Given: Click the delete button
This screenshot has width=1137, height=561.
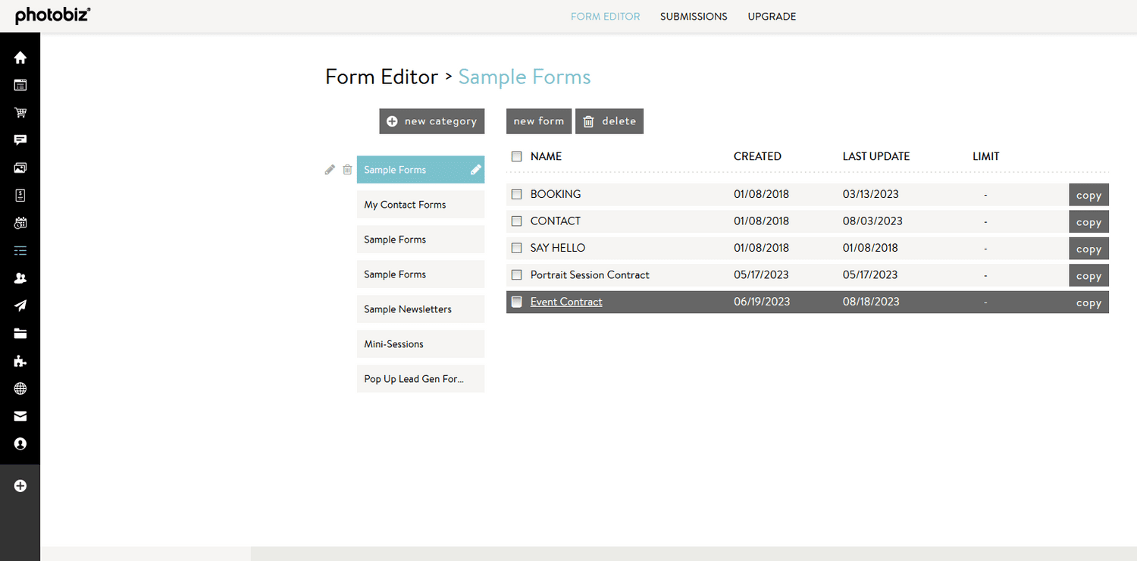Looking at the screenshot, I should (609, 121).
